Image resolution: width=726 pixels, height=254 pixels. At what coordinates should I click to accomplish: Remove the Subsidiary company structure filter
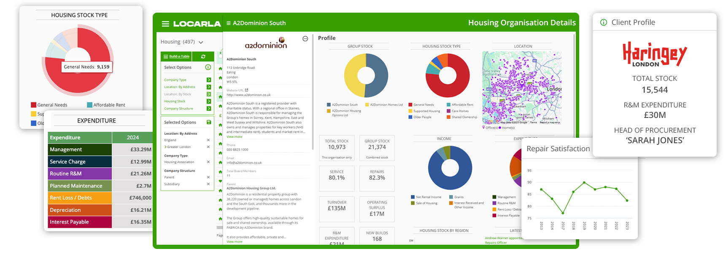(208, 184)
